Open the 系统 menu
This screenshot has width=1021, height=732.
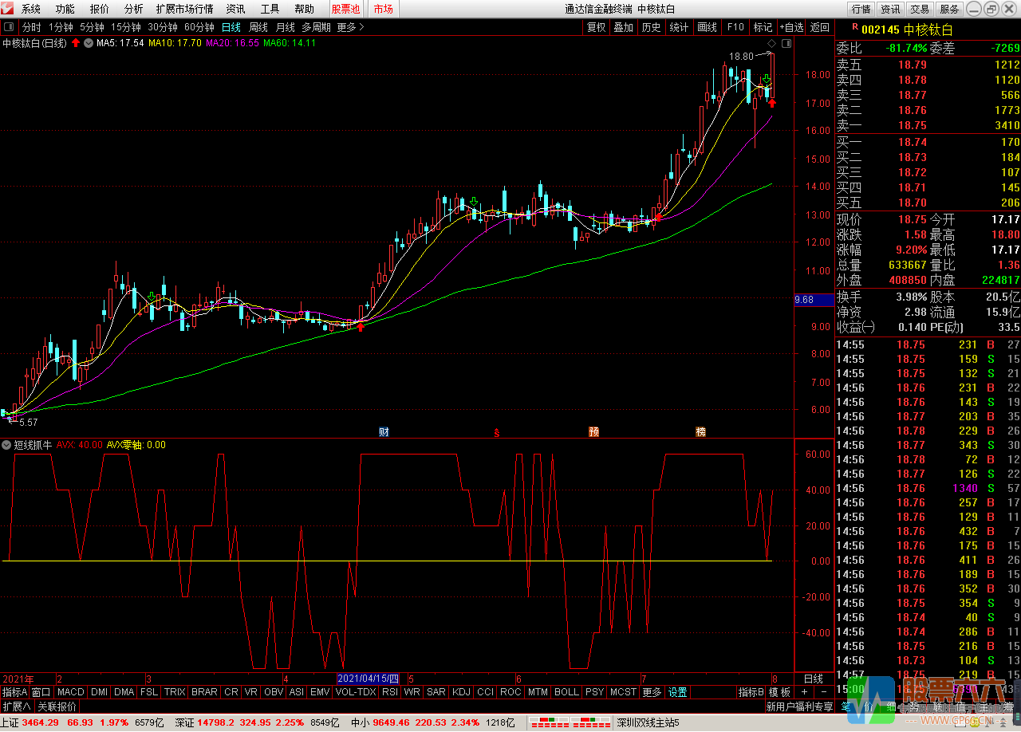click(x=31, y=10)
